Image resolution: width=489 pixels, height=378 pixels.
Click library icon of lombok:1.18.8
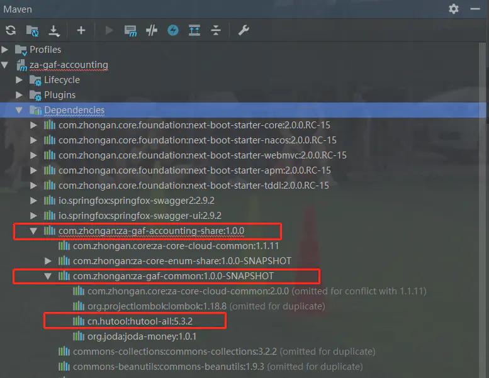click(79, 306)
